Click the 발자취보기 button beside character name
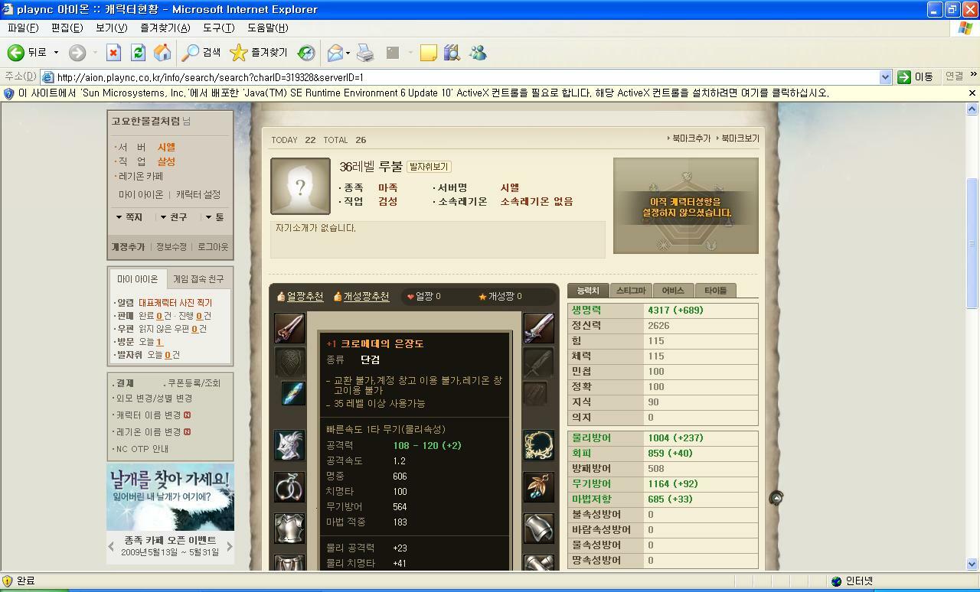This screenshot has width=980, height=592. pyautogui.click(x=429, y=167)
